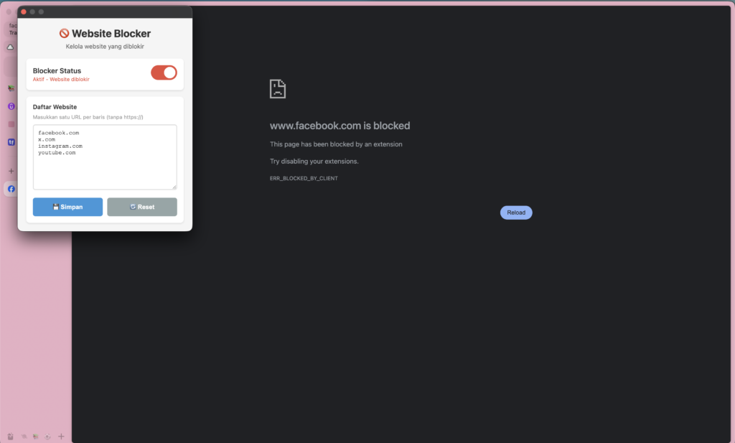Viewport: 735px width, 443px height.
Task: Click Reload on the blocked page
Action: click(516, 213)
